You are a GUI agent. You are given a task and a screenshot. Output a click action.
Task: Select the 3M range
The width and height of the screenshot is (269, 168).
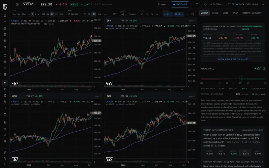tap(43, 14)
